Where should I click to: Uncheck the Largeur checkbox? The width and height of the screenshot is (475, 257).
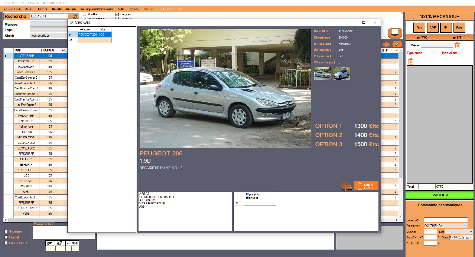pyautogui.click(x=117, y=14)
